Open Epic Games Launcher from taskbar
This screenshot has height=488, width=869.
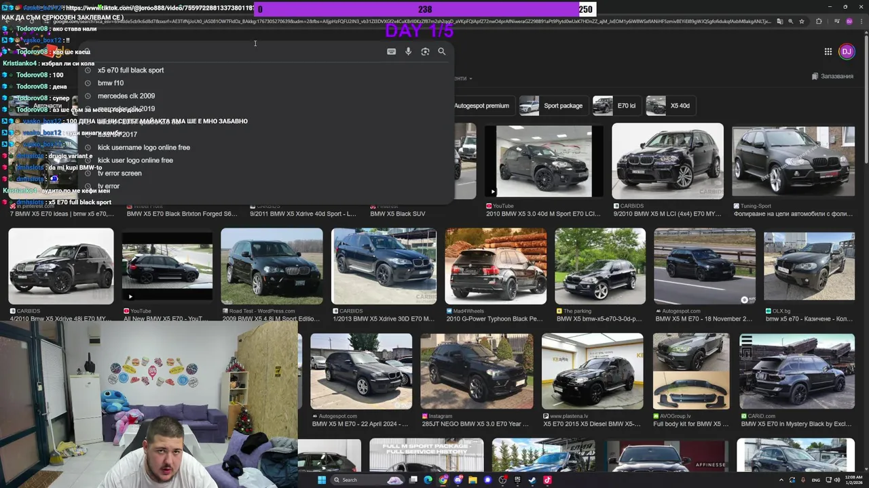(x=517, y=480)
